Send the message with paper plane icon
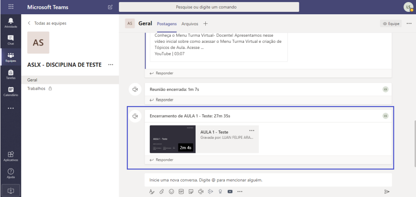Screen dimensions: 416x197 pyautogui.click(x=387, y=191)
